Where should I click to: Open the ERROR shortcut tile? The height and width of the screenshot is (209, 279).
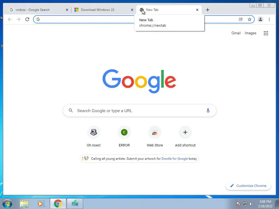tap(124, 132)
